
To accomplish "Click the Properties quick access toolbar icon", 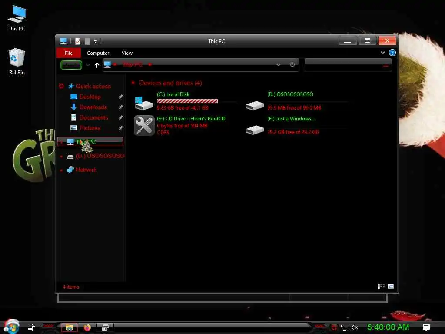I will click(78, 41).
